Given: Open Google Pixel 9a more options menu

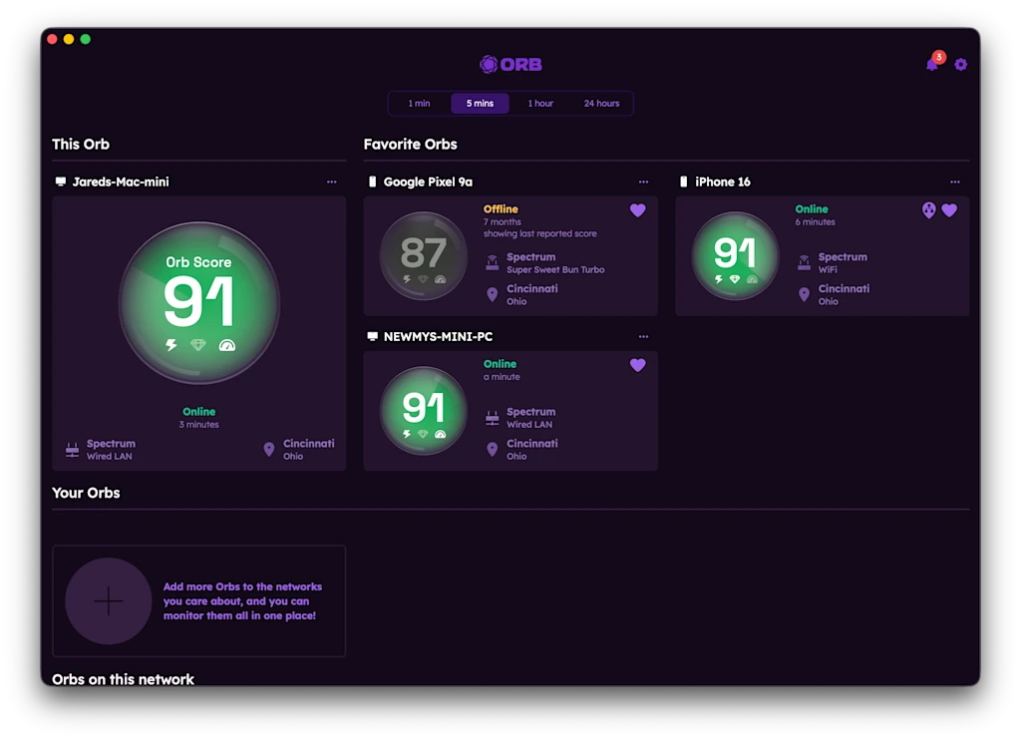Looking at the screenshot, I should coord(643,183).
